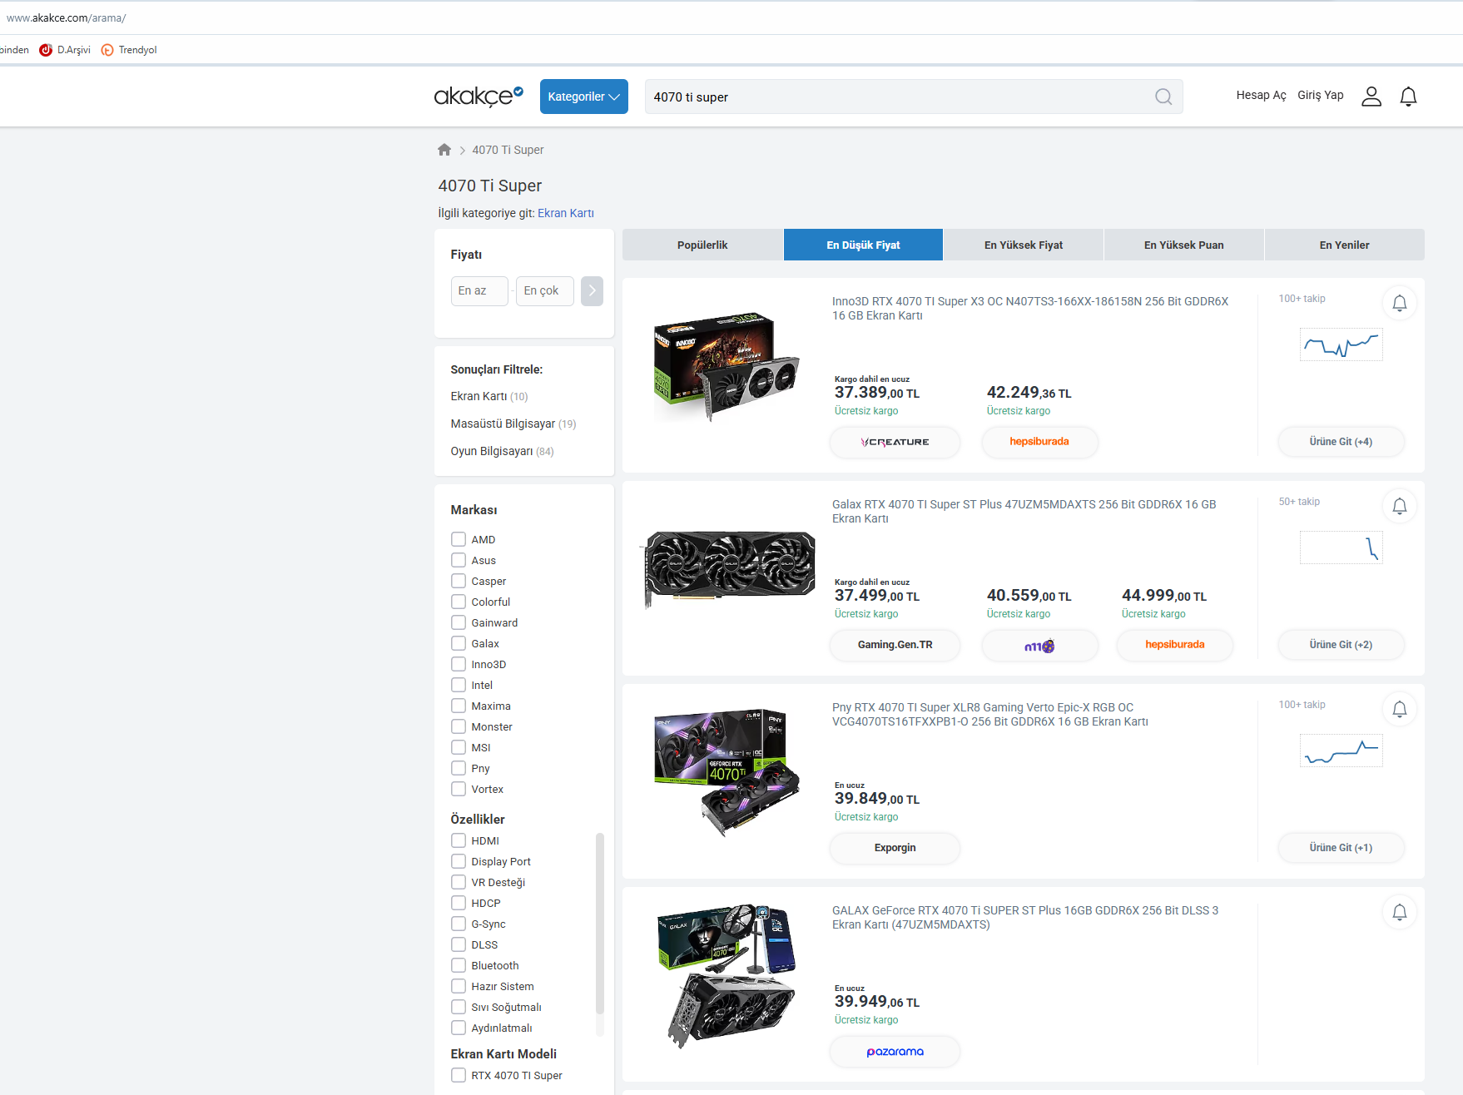Image resolution: width=1463 pixels, height=1095 pixels.
Task: Tick the Display Port checkbox
Action: pyautogui.click(x=459, y=861)
